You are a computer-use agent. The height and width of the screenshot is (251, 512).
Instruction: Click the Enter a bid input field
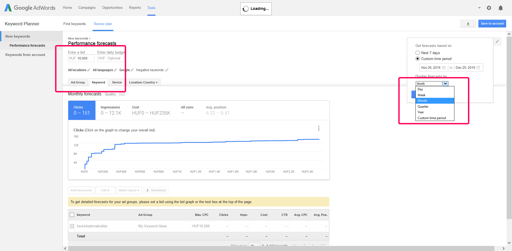click(81, 58)
